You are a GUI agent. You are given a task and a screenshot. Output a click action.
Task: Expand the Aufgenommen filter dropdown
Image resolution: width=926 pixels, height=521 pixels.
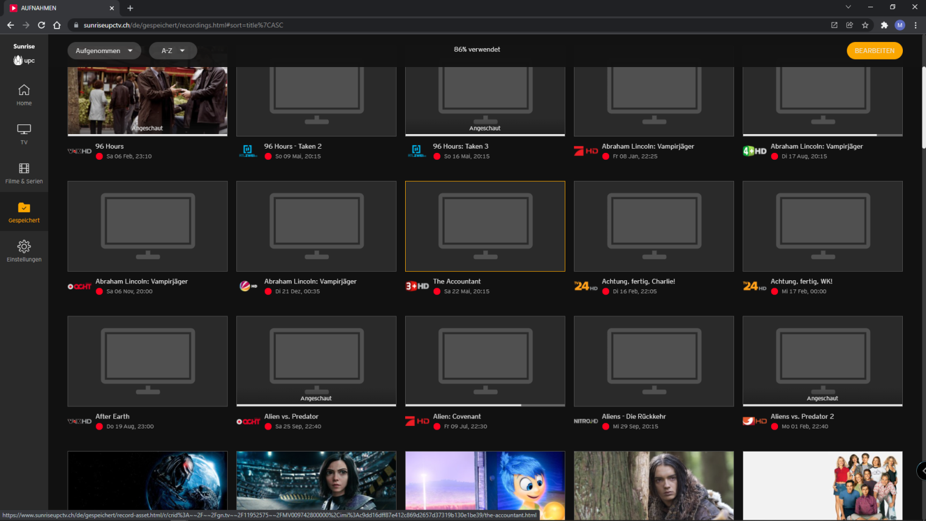(104, 51)
